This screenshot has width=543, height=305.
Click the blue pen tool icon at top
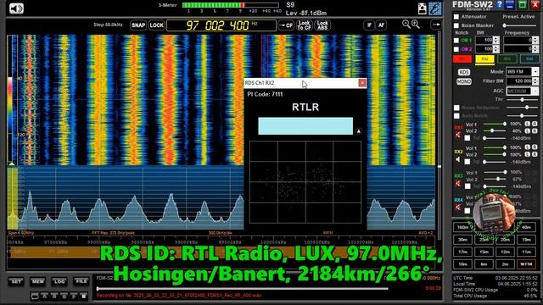(435, 8)
